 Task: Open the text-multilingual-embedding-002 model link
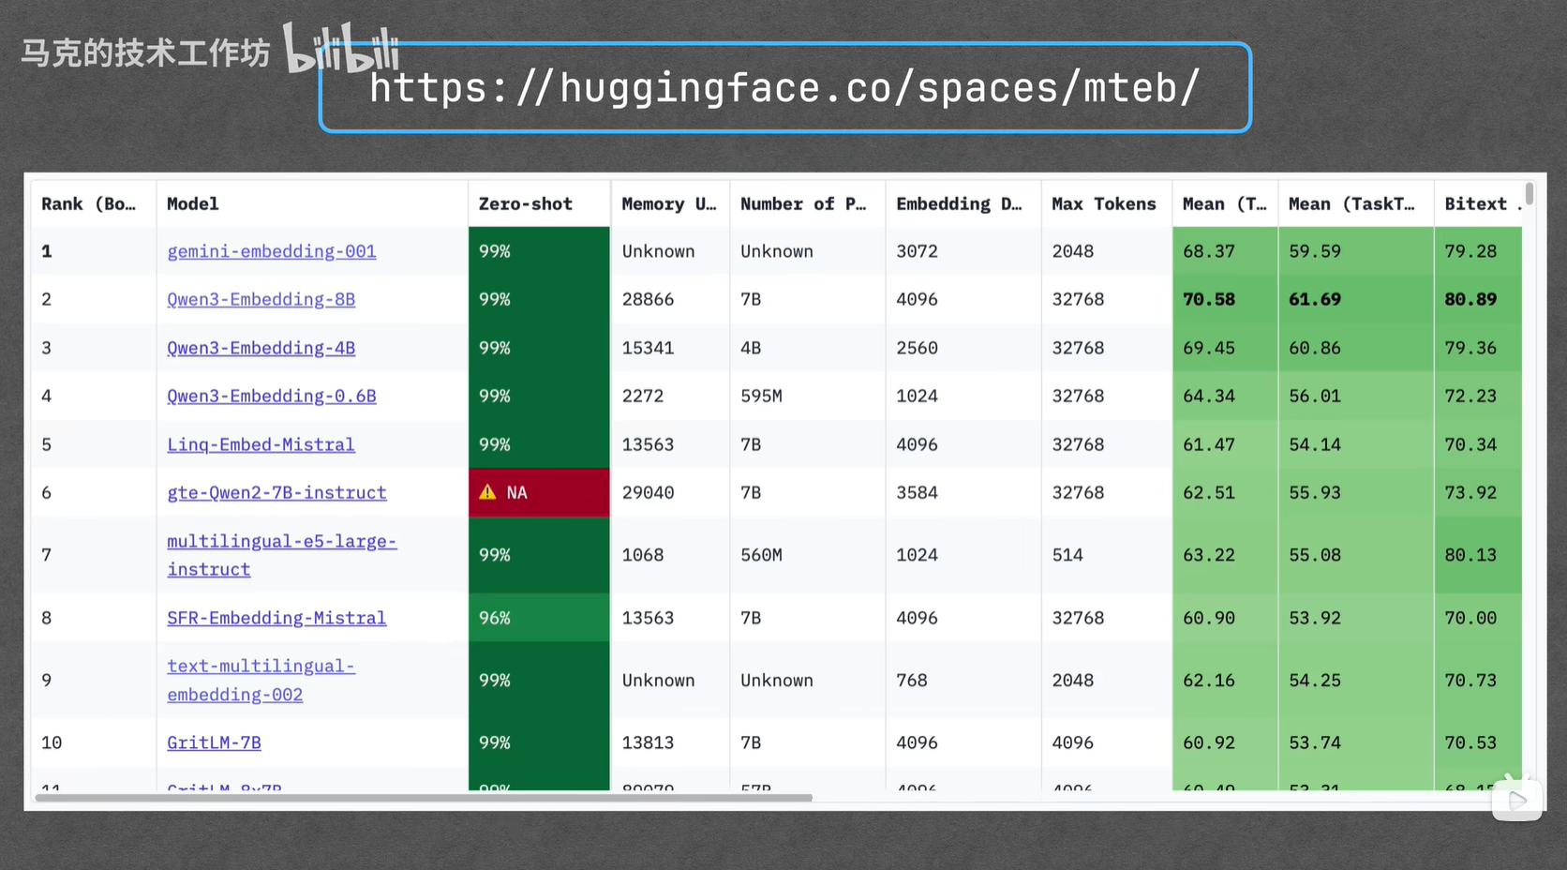click(261, 680)
